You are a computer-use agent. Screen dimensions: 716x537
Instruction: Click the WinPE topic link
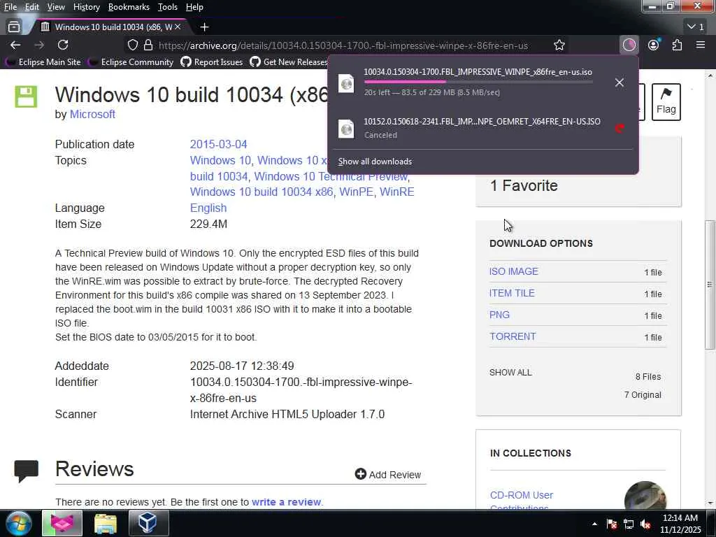[356, 192]
